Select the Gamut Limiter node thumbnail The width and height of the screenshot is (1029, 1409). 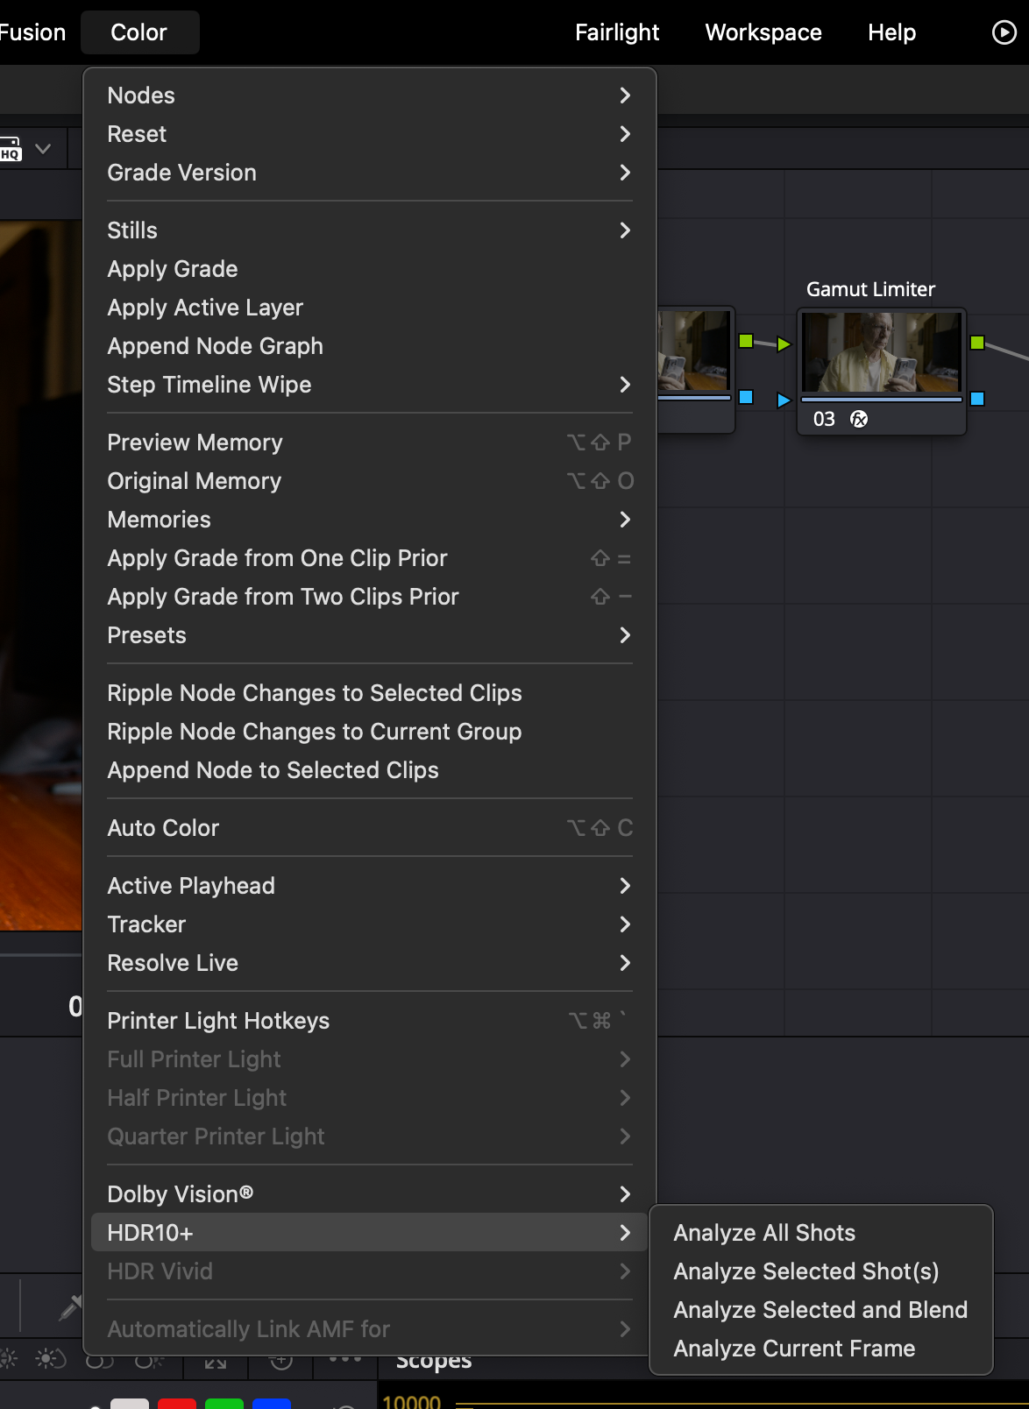coord(881,352)
